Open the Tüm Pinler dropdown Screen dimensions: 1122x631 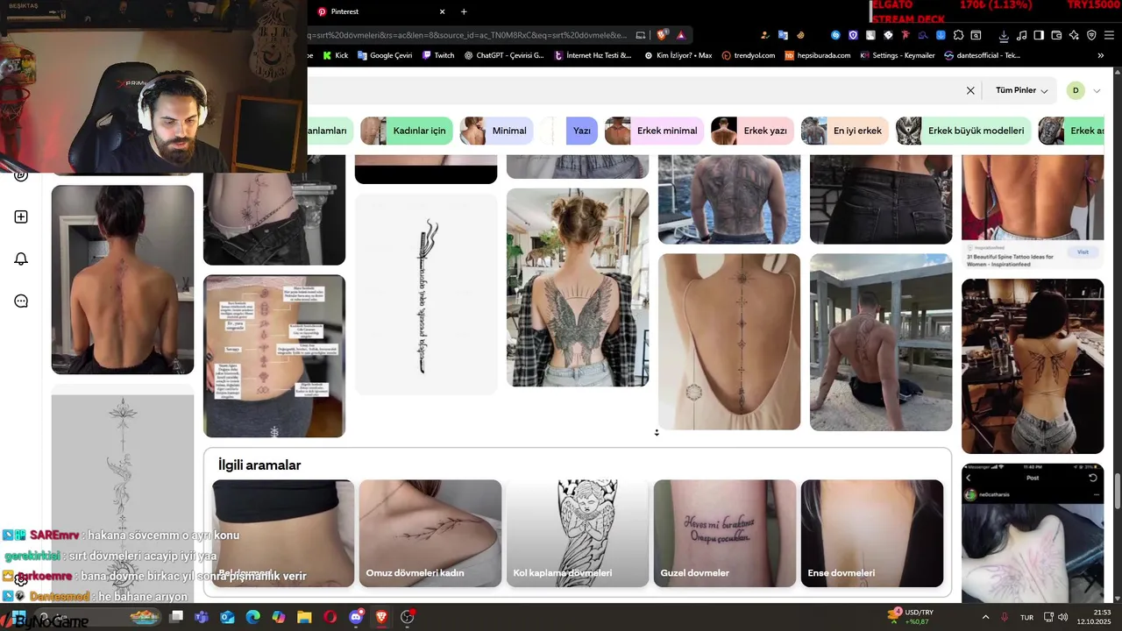pyautogui.click(x=1021, y=90)
